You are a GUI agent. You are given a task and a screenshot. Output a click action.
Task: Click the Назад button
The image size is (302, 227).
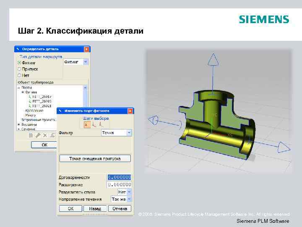95,209
